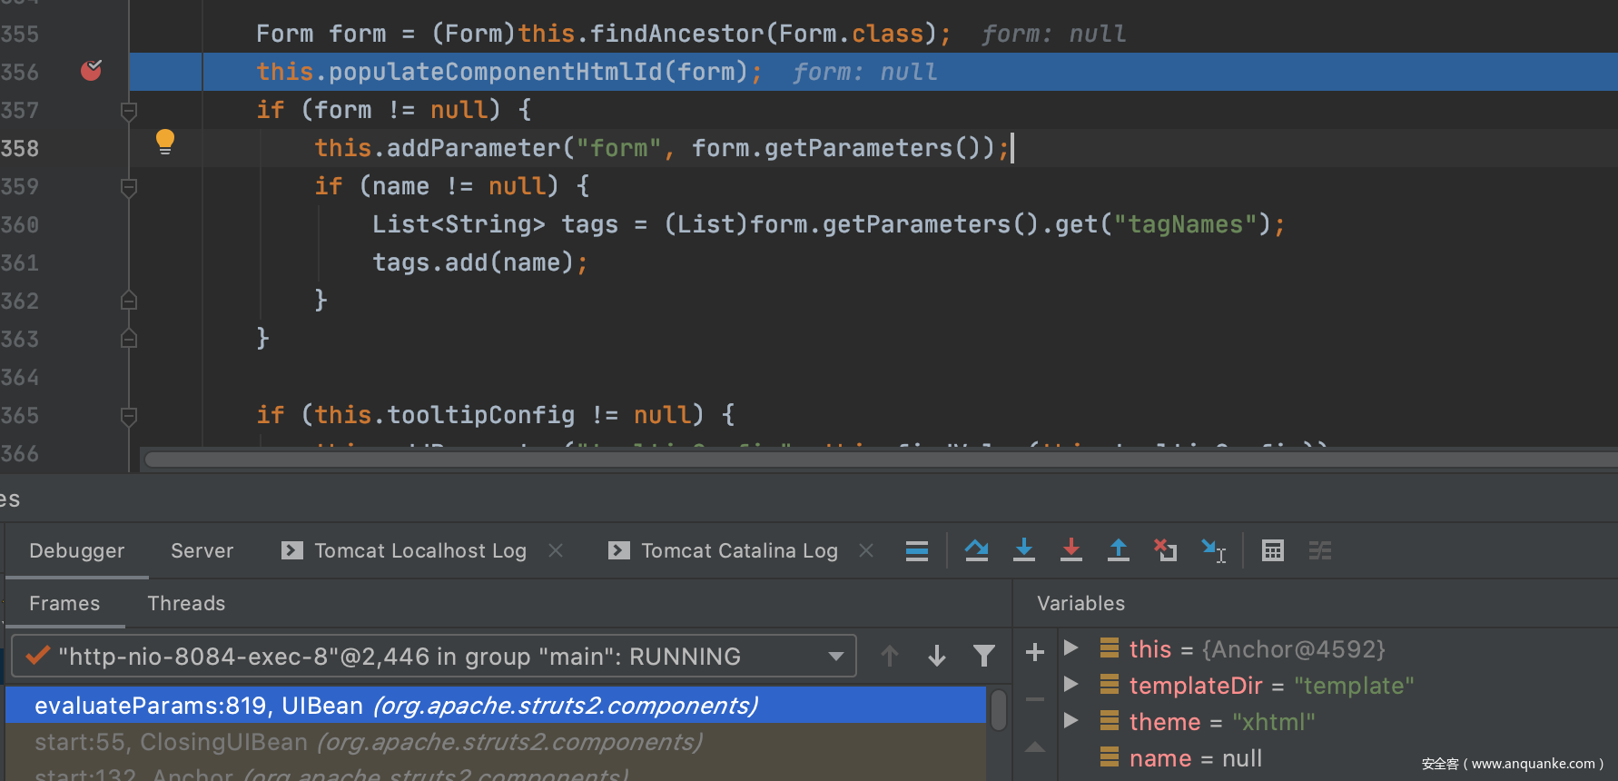Switch to the Threads tab

click(x=186, y=603)
